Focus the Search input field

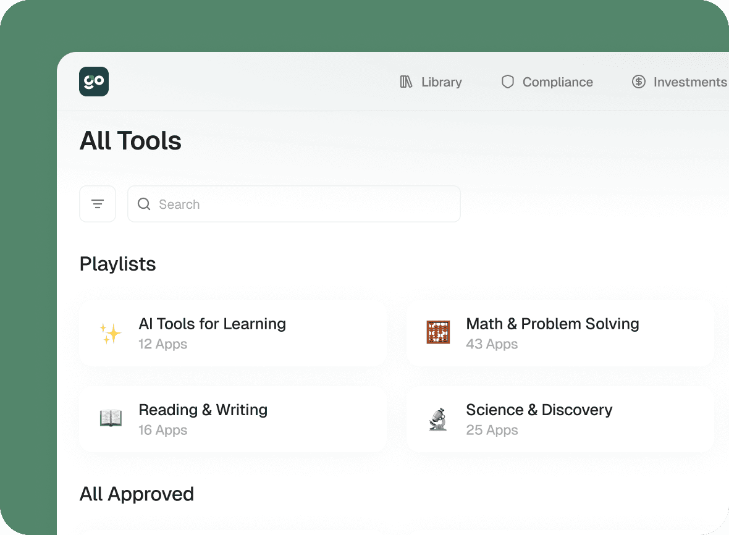pos(294,204)
